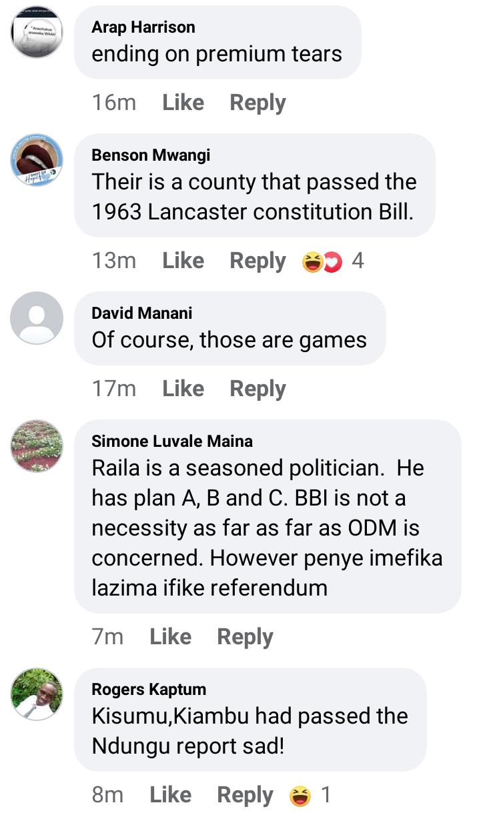This screenshot has width=479, height=825.
Task: Like David Manani's comment
Action: (183, 388)
